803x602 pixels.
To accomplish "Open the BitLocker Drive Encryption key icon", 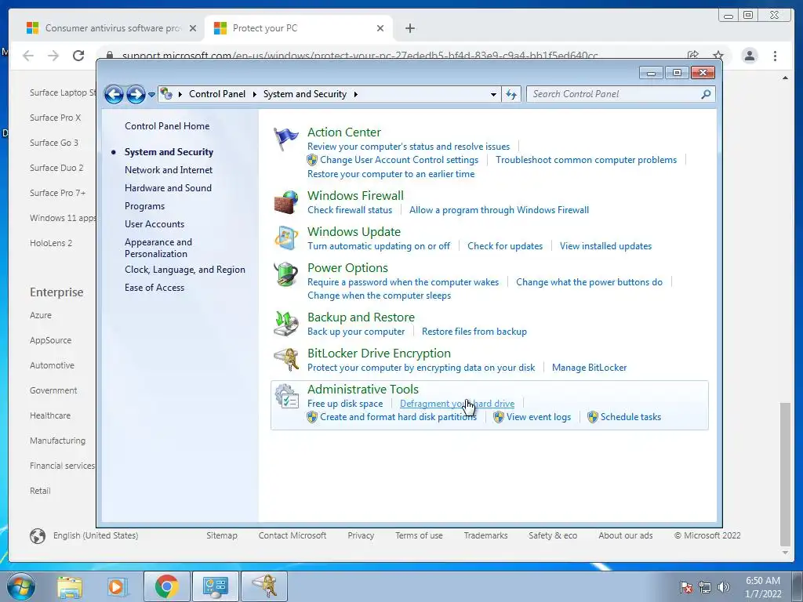I will click(x=285, y=359).
